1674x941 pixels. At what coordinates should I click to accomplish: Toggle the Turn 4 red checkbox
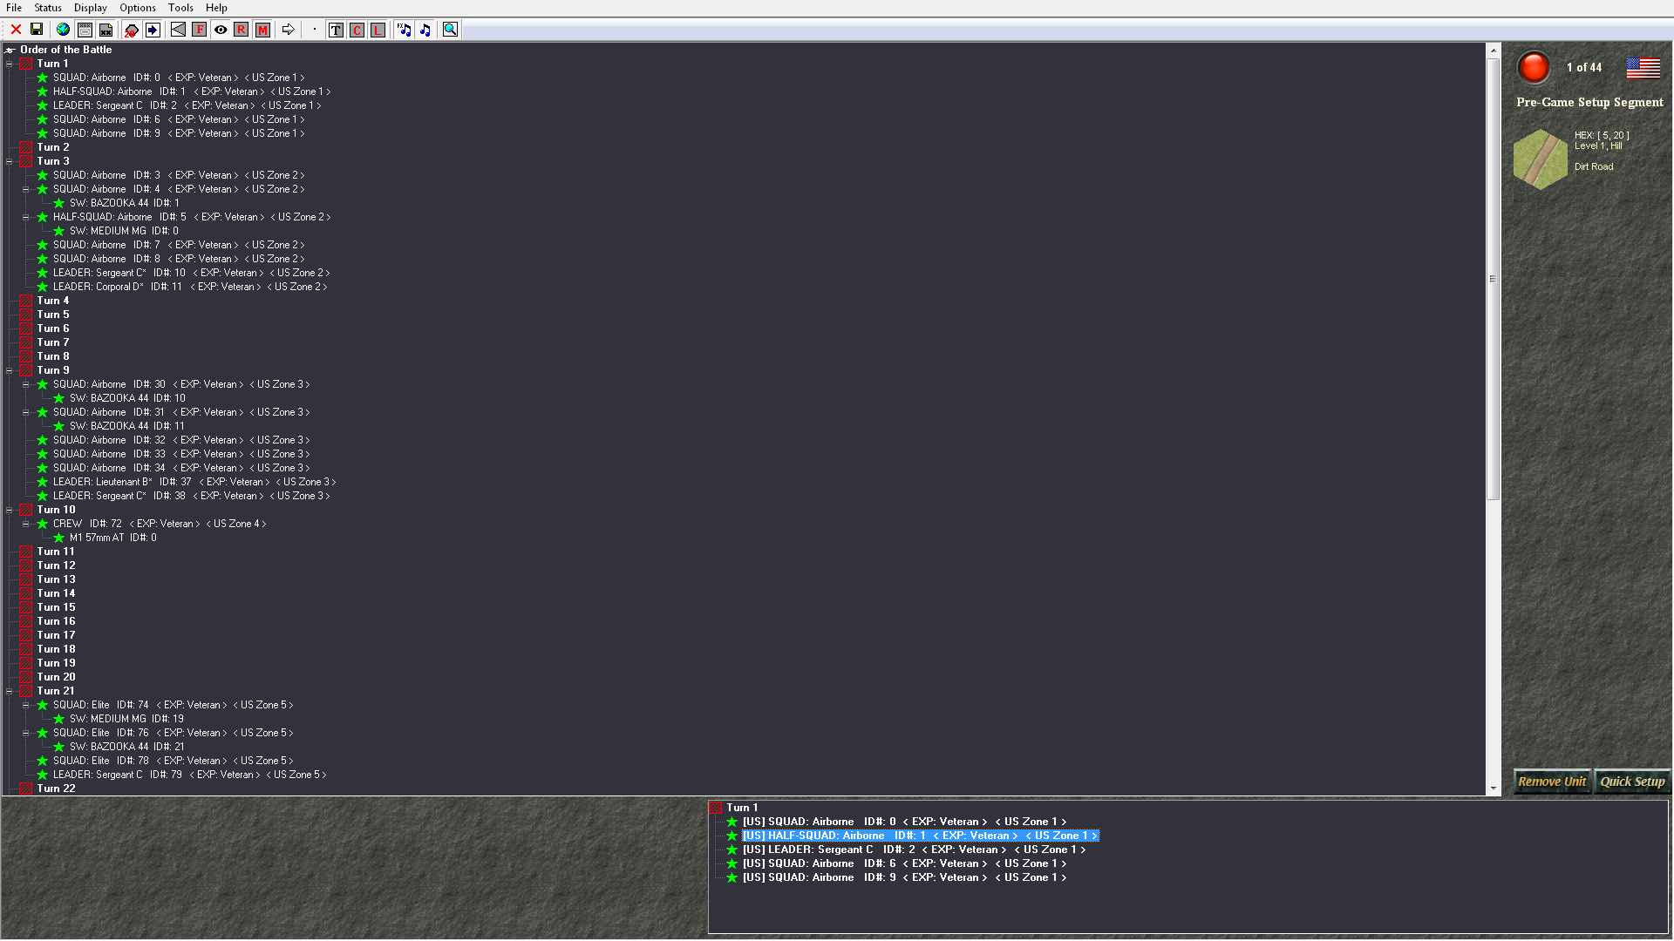pos(26,301)
